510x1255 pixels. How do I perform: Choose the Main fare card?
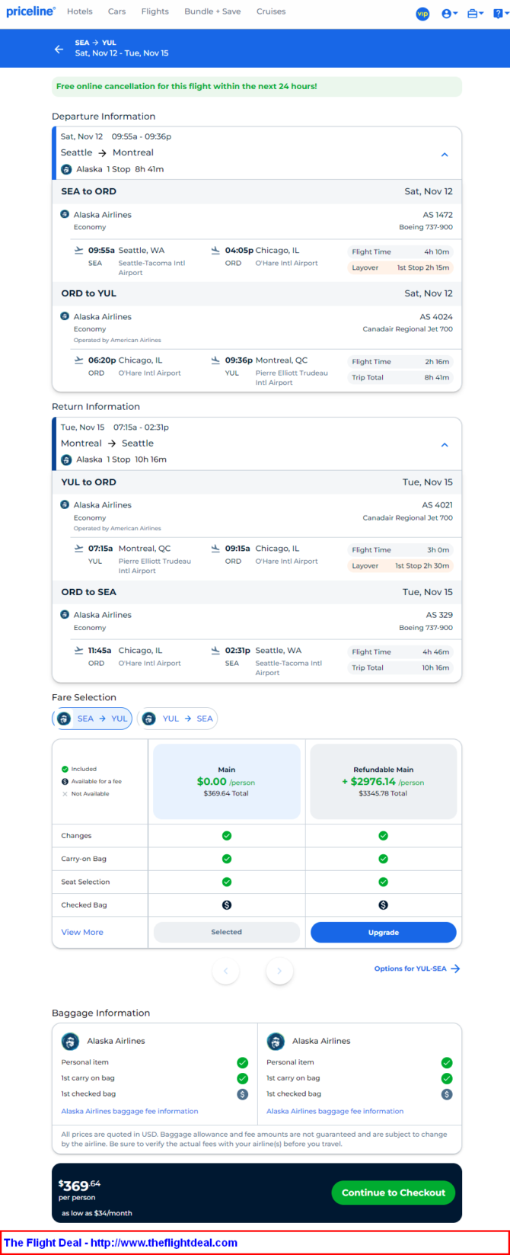(227, 781)
